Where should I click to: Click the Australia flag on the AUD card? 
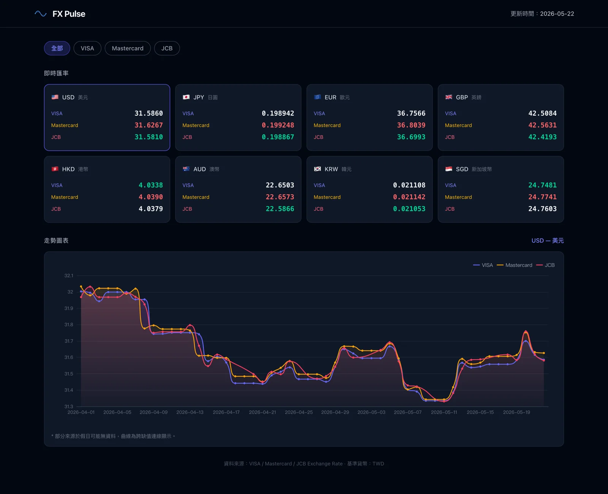click(186, 169)
